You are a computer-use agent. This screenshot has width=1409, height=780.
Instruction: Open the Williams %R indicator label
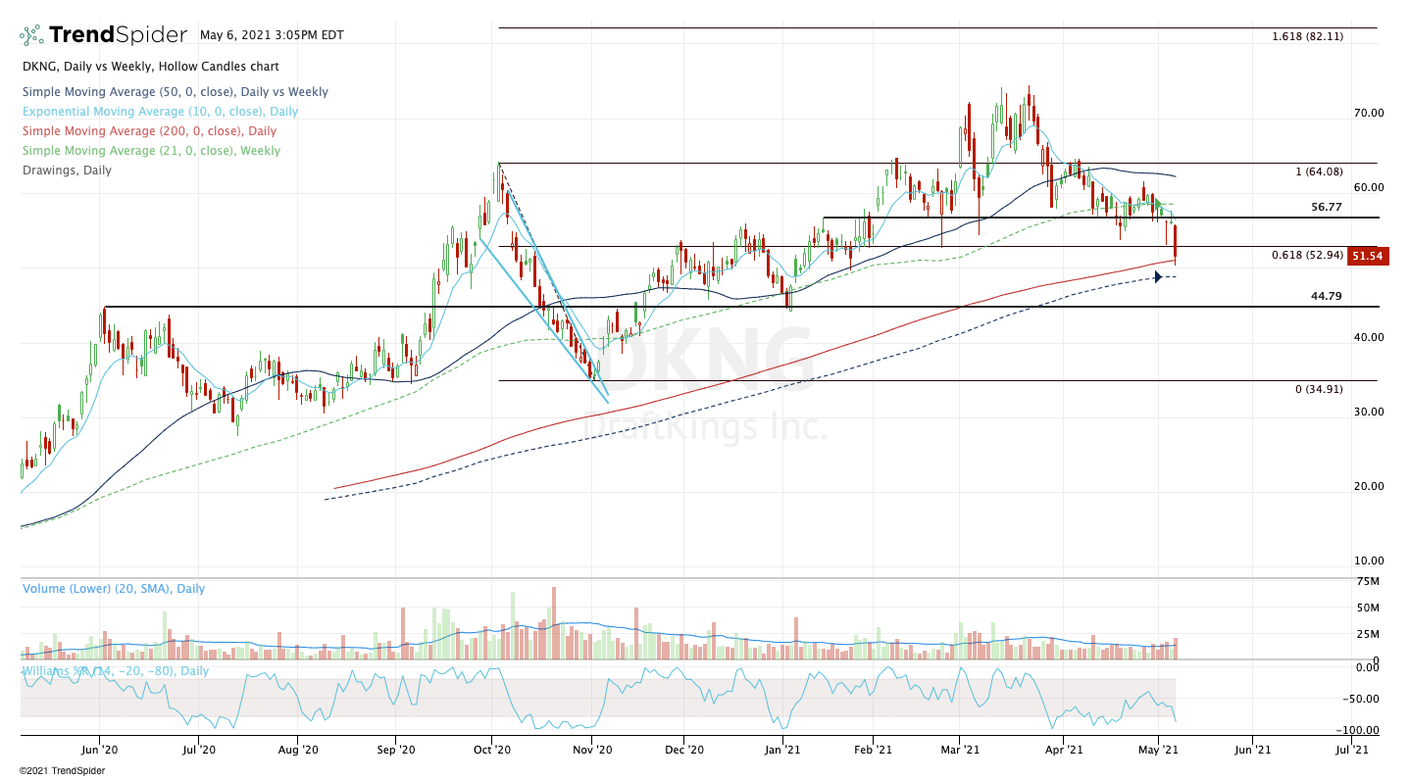115,670
